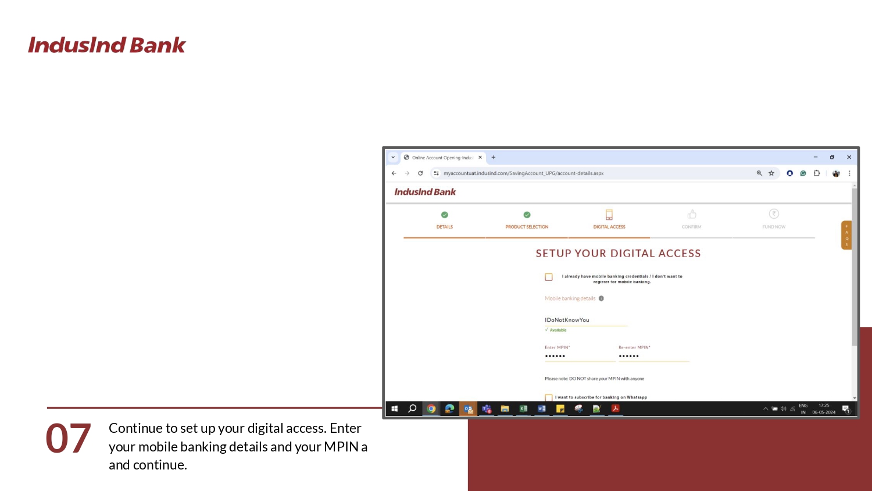Go to the PRODUCT SELECTION step

(527, 220)
